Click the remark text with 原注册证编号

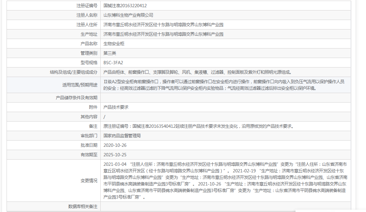(x=198, y=126)
